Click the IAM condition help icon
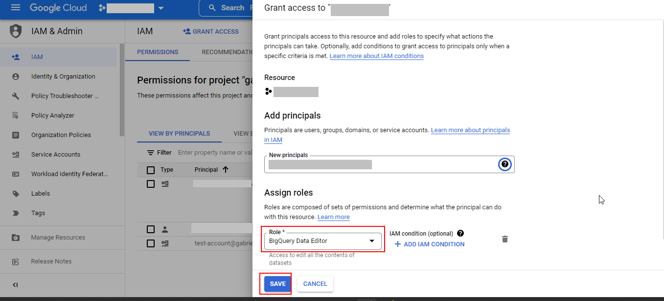664x301 pixels. [460, 234]
